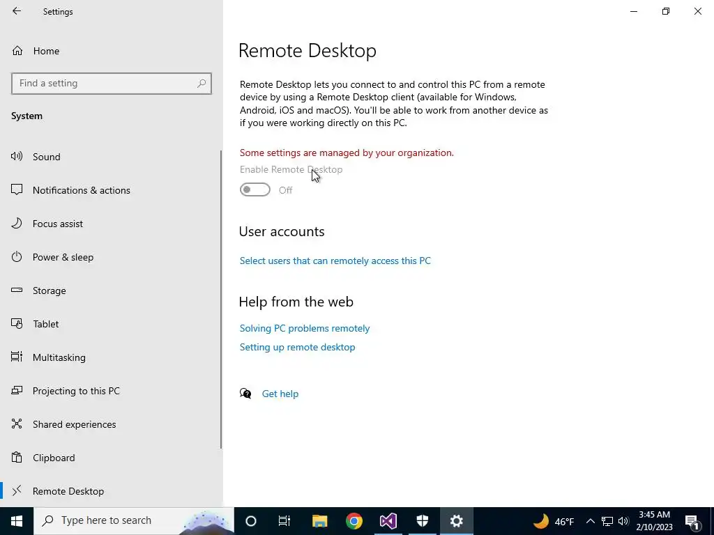Click the Get help link
The image size is (714, 535).
click(280, 394)
